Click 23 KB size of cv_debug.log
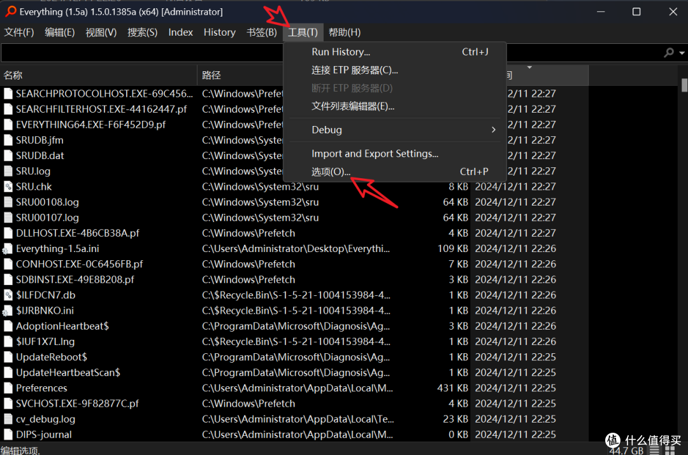 (455, 419)
